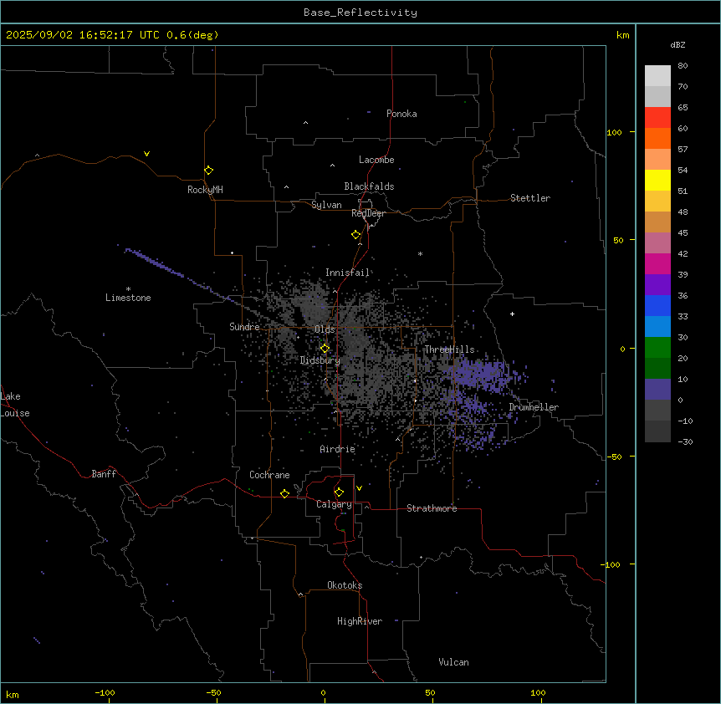Screen dimensions: 721x704
Task: Click the ThreeHills label
Action: [450, 349]
